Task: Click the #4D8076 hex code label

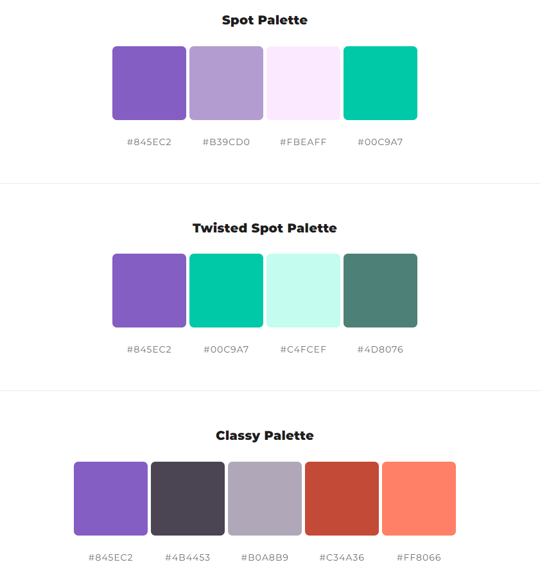Action: click(380, 349)
